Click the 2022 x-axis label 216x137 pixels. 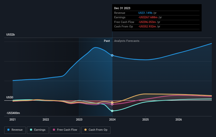coord(46,120)
